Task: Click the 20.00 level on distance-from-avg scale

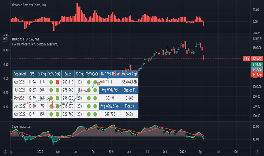Action: [256, 10]
